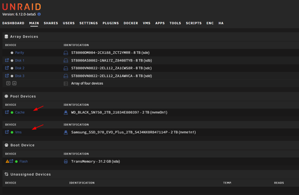Open Disk 3 file browser icon

click(x=7, y=76)
